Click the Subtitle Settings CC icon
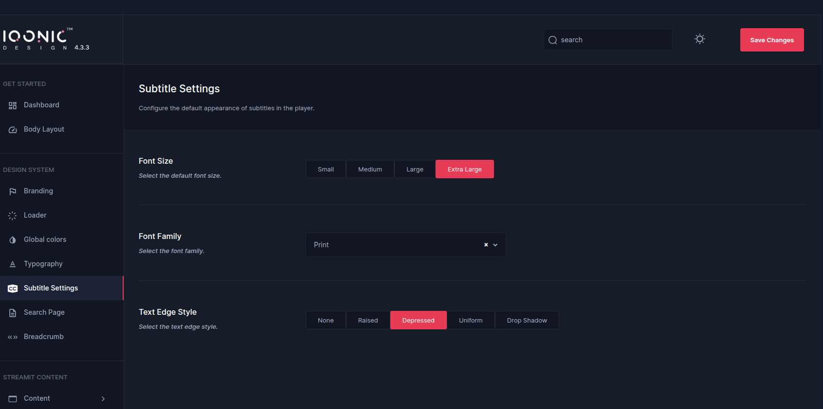The height and width of the screenshot is (409, 823). pyautogui.click(x=13, y=289)
